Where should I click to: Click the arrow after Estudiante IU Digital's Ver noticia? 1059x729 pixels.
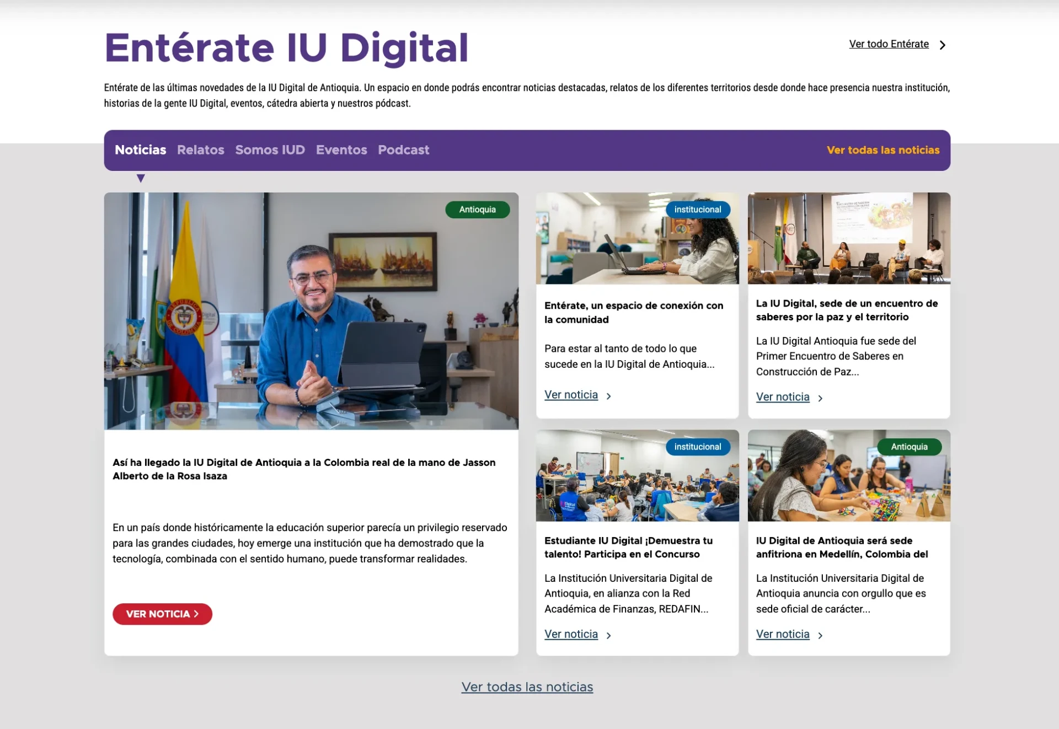608,635
